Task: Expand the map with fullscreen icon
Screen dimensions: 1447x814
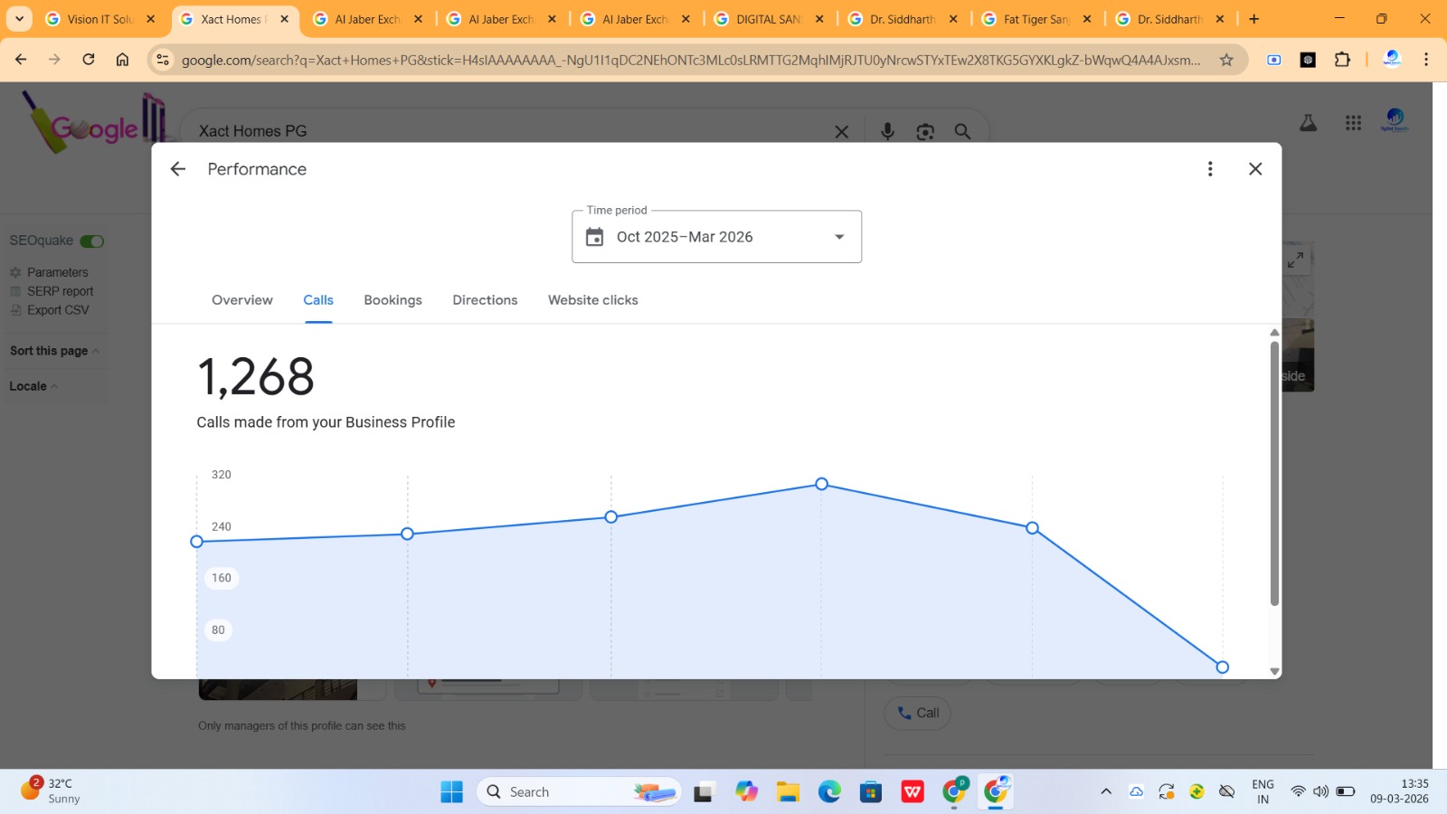Action: (1295, 260)
